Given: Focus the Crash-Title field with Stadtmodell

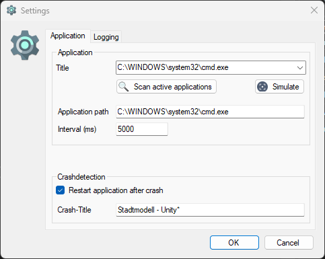Looking at the screenshot, I should click(x=210, y=210).
